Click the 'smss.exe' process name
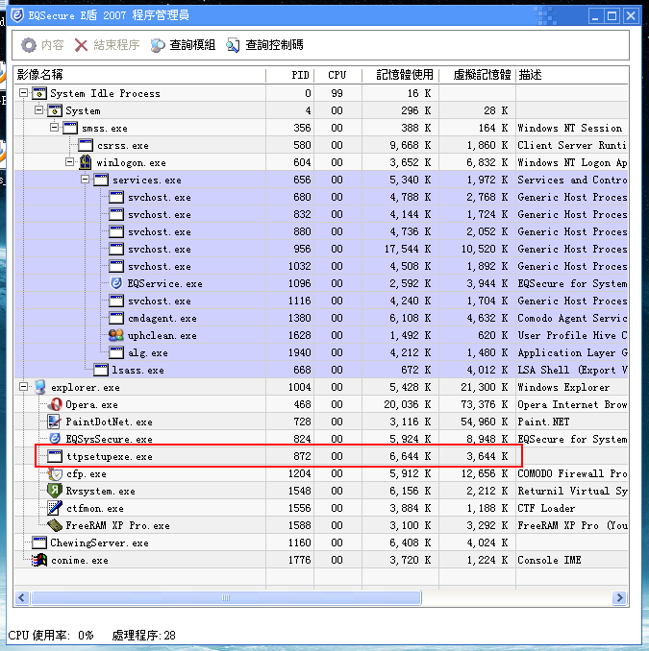Image resolution: width=649 pixels, height=651 pixels. (105, 129)
